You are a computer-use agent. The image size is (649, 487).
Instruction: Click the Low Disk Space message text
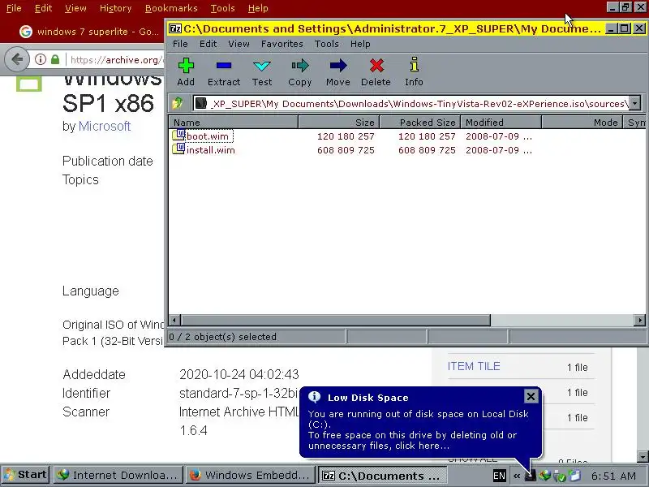(x=418, y=429)
